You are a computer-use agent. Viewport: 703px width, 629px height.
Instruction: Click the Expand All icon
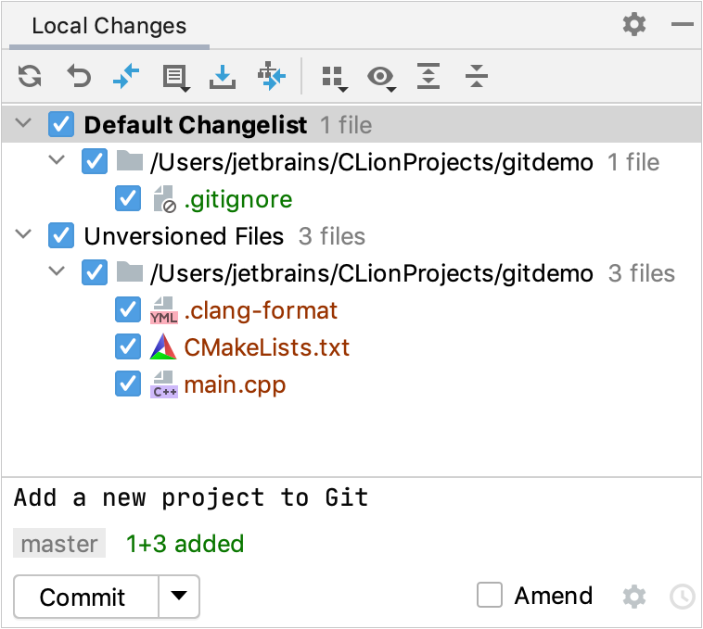tap(428, 76)
